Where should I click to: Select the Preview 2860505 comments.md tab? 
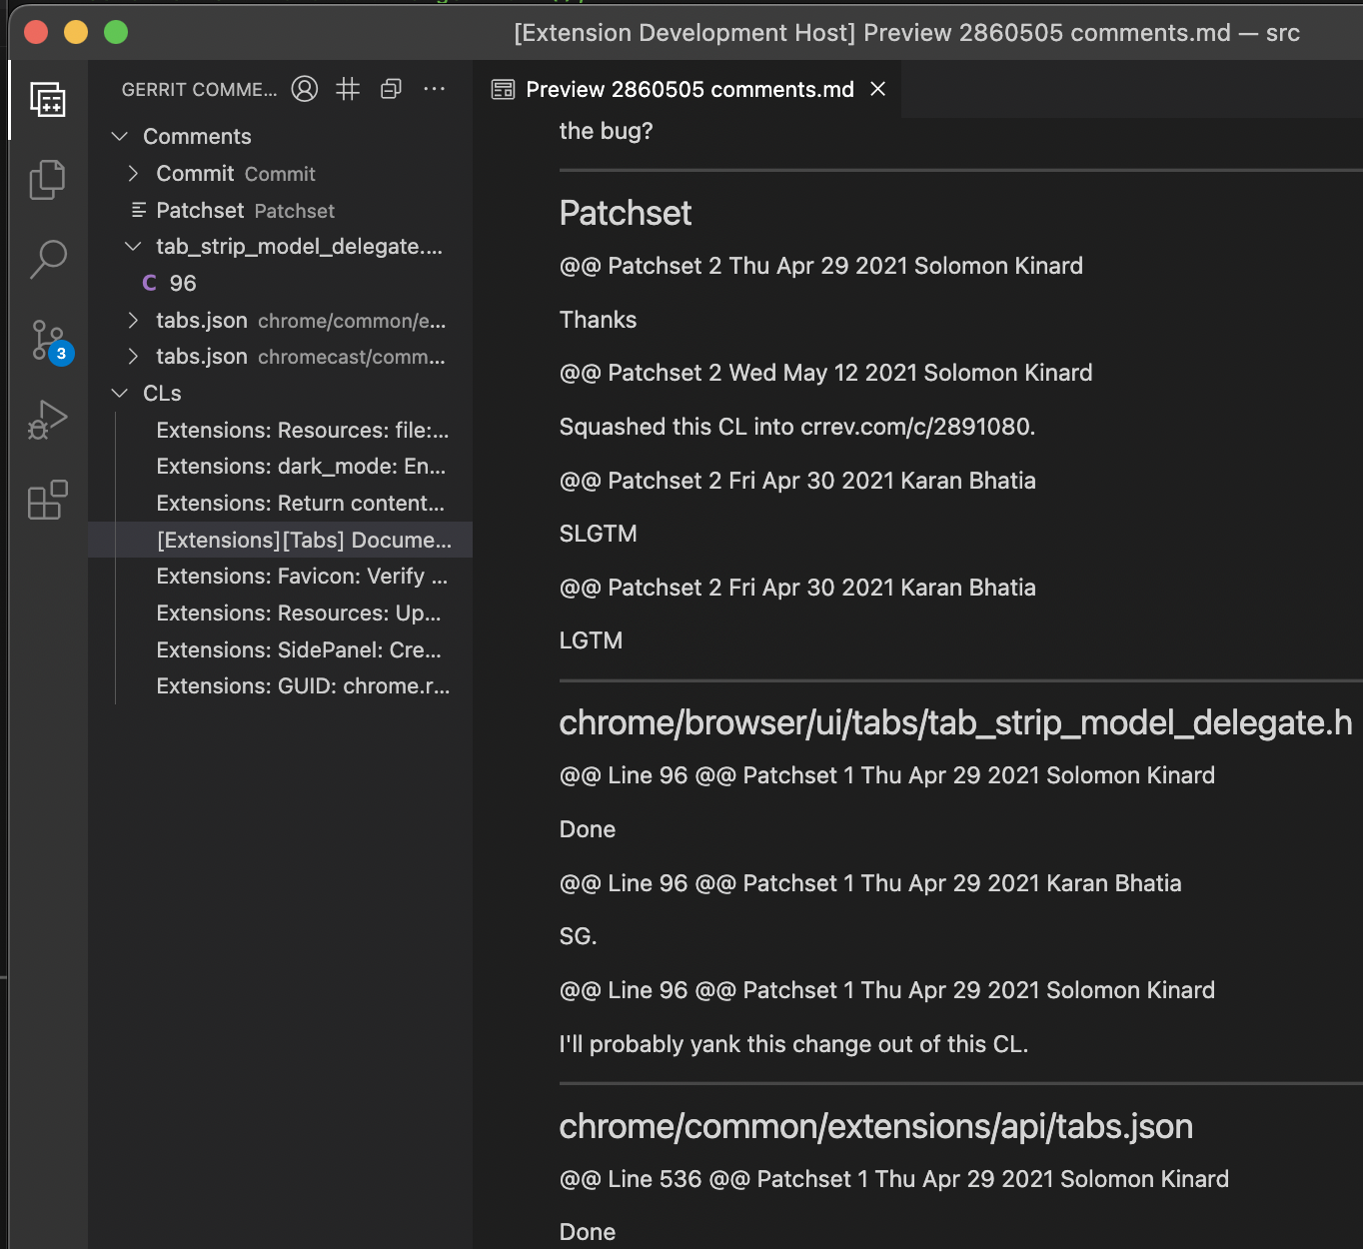click(x=688, y=90)
